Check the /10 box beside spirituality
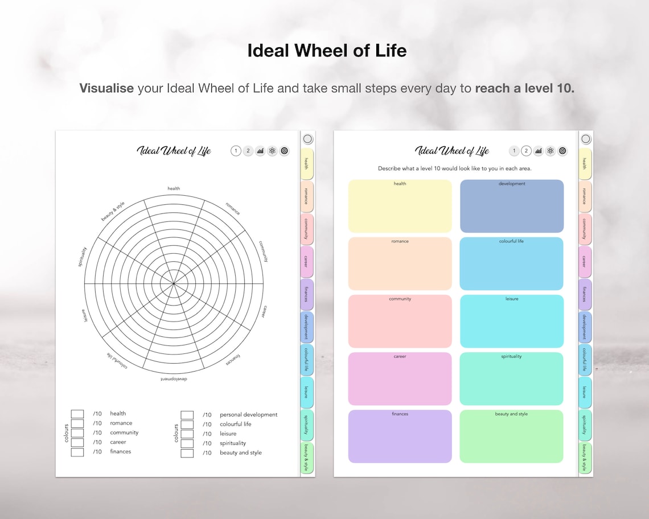 (x=187, y=443)
